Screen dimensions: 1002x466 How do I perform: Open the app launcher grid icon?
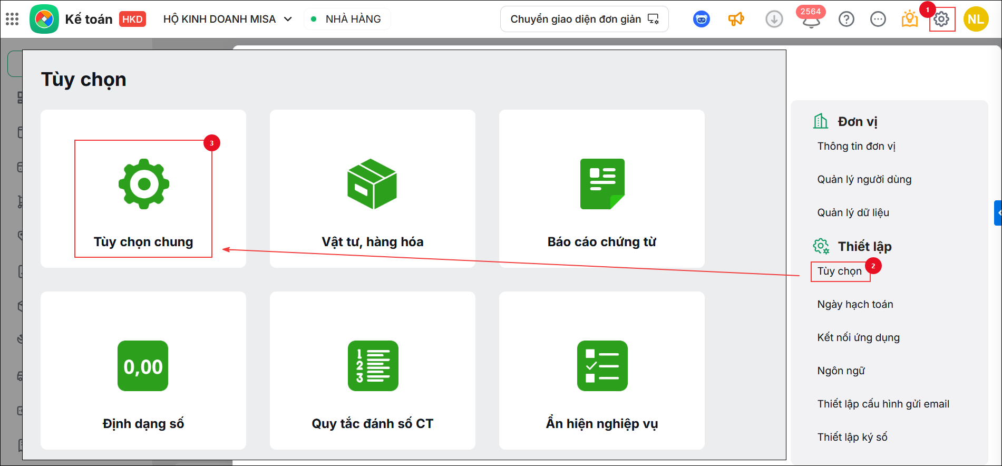[x=12, y=20]
